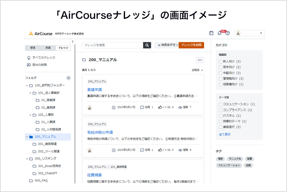Click the like thumbs-up on 稟議申請 card
This screenshot has height=192, width=287.
[x=160, y=107]
